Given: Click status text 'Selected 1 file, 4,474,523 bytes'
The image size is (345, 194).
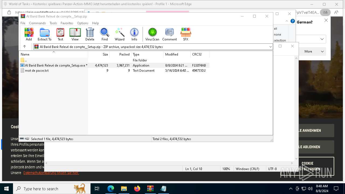Looking at the screenshot, I should pyautogui.click(x=52, y=139).
